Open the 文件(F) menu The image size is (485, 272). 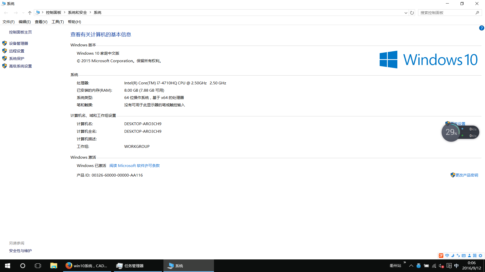(x=9, y=22)
